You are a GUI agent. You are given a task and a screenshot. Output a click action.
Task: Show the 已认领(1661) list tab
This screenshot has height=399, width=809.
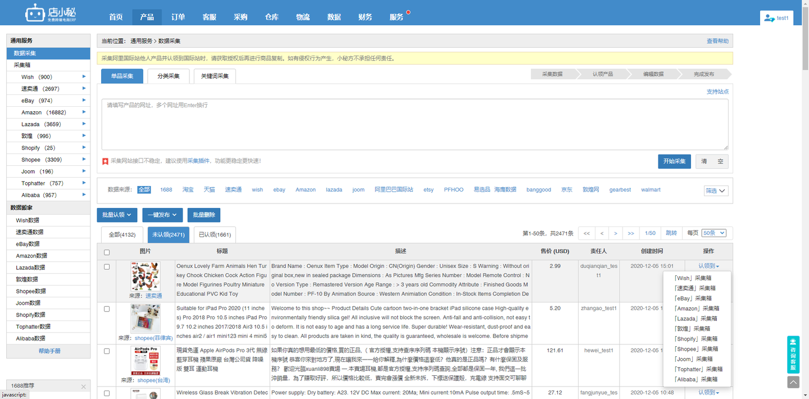click(x=215, y=235)
